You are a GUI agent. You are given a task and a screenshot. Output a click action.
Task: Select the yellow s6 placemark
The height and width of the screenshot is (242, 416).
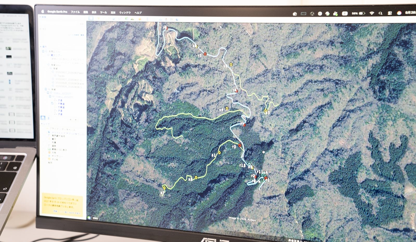click(x=231, y=64)
